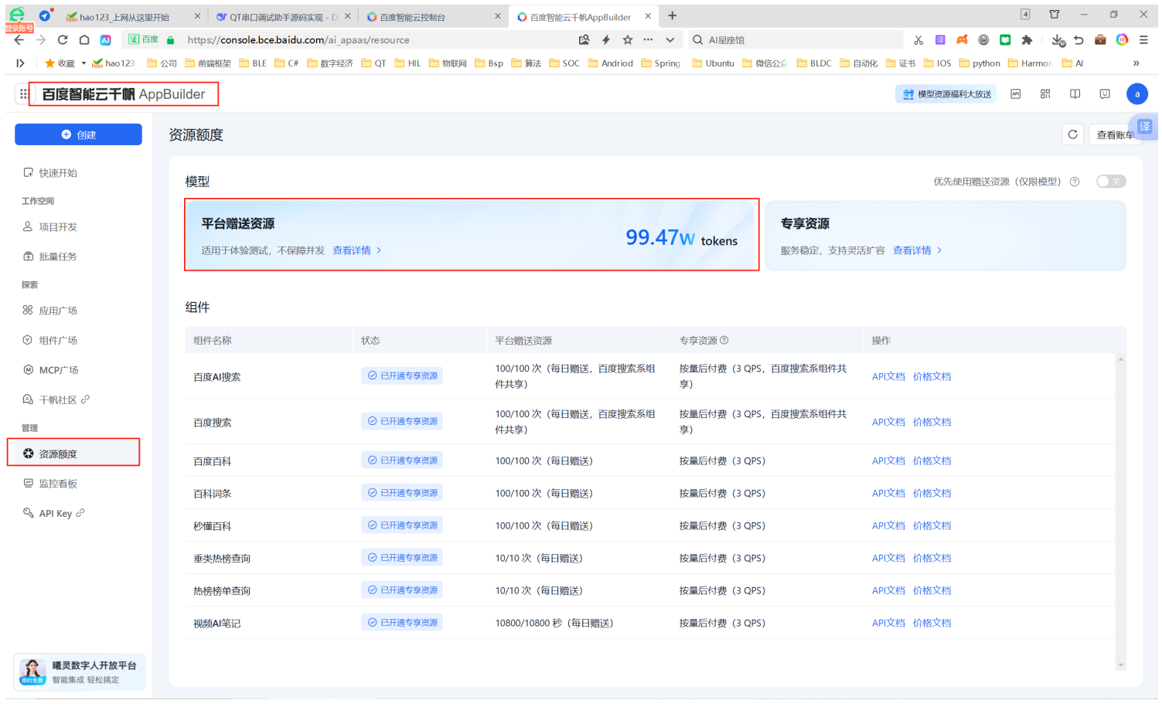Click the undo-close-tab arrow icon in browser toolbar
1162x707 pixels.
pyautogui.click(x=1079, y=40)
